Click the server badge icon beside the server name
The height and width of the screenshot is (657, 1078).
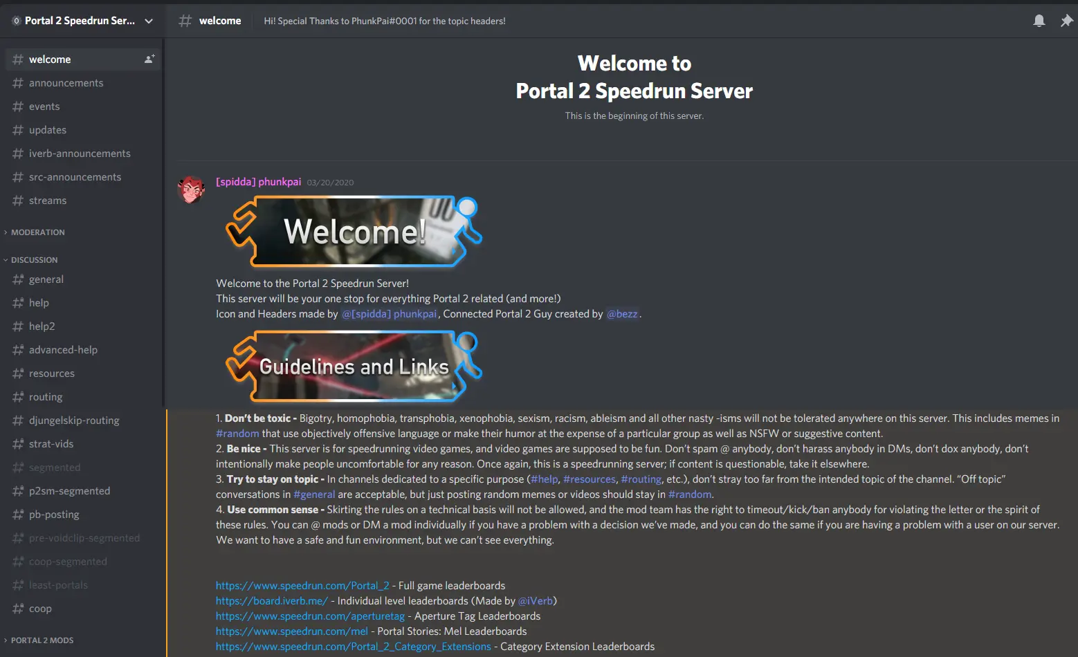(15, 20)
